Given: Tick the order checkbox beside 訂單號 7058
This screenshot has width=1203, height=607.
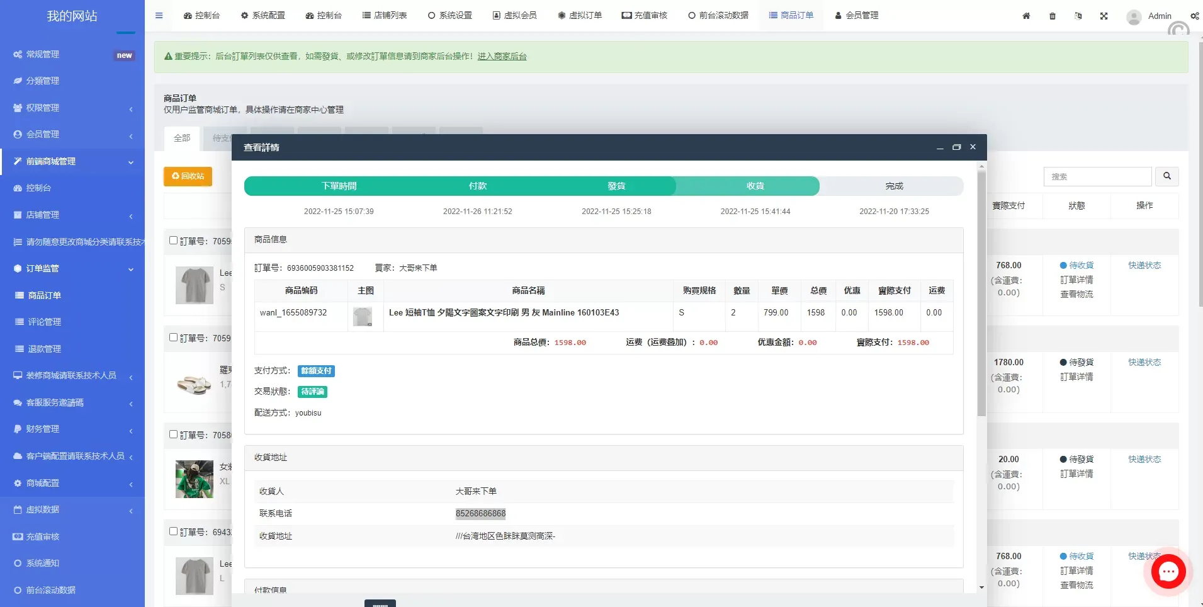Looking at the screenshot, I should 174,434.
